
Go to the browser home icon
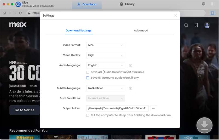4,13
